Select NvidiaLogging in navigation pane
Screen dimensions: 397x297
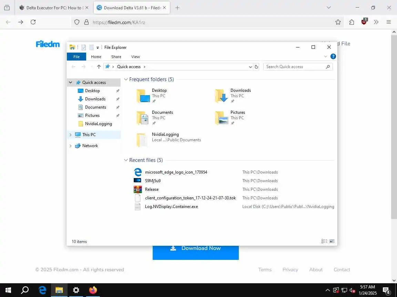point(99,124)
